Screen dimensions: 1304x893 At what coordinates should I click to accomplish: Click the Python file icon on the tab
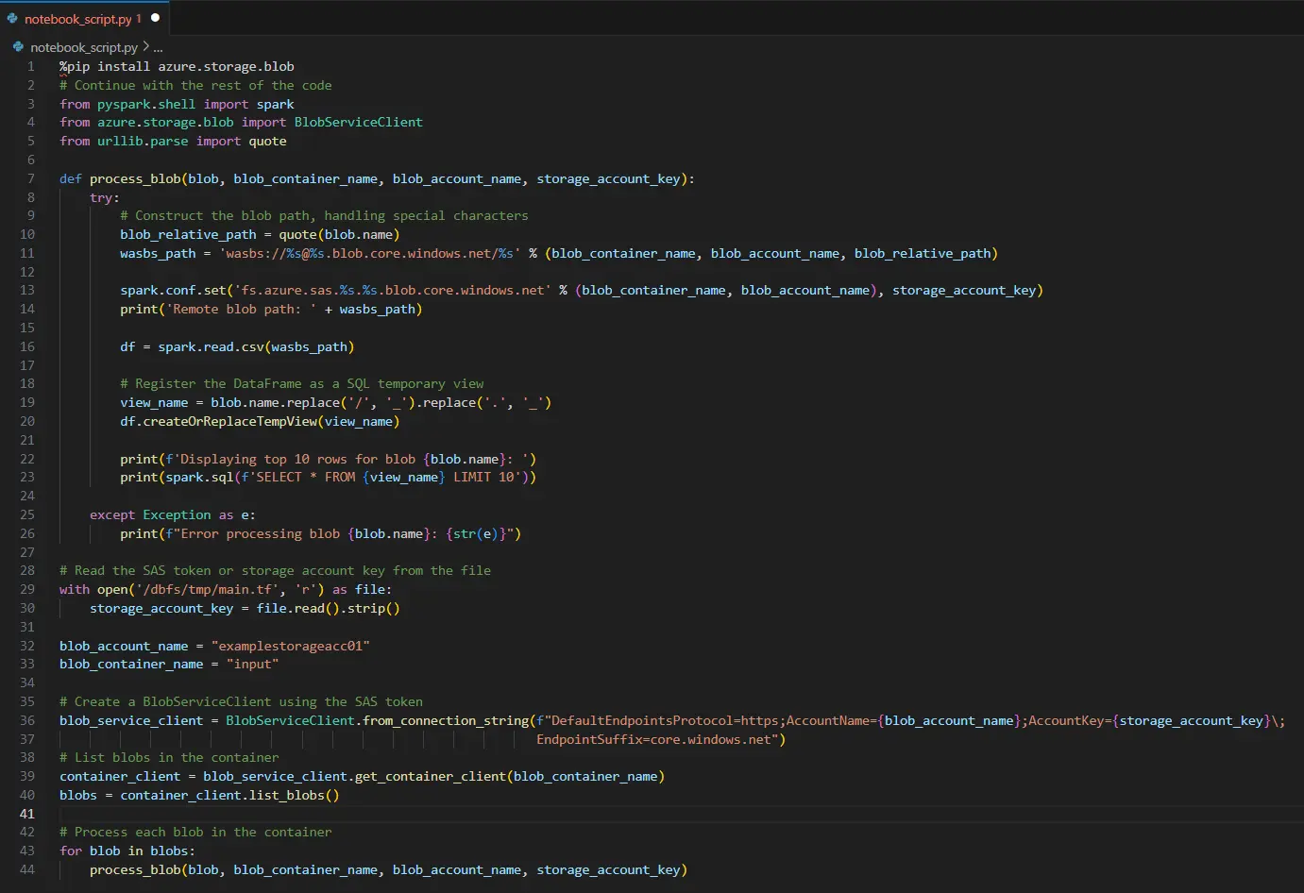(x=12, y=18)
